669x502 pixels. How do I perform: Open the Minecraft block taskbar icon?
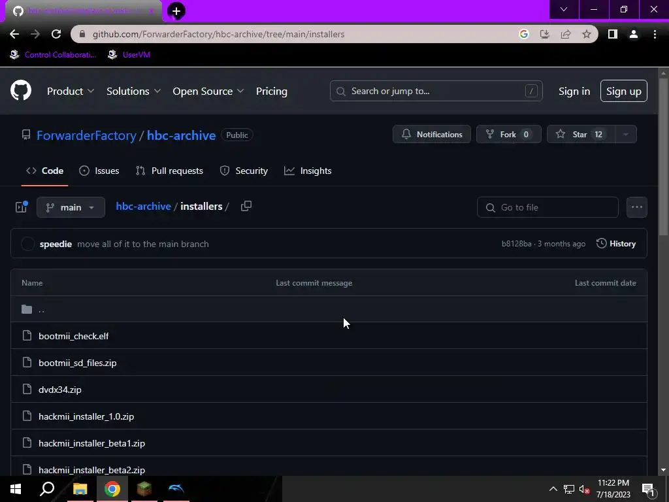[x=144, y=489]
